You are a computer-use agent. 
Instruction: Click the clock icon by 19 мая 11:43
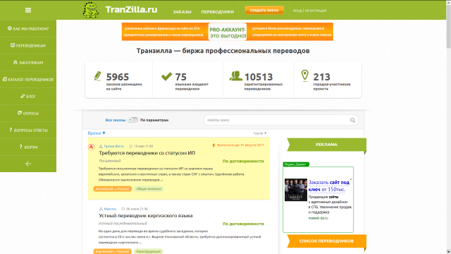(130, 146)
